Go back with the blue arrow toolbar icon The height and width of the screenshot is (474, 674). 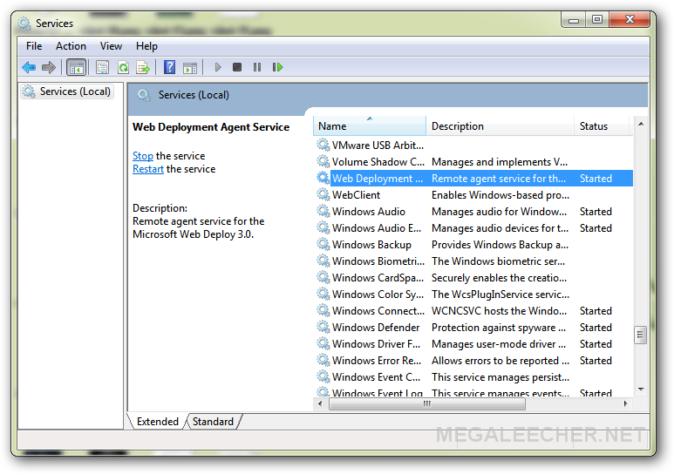[29, 67]
